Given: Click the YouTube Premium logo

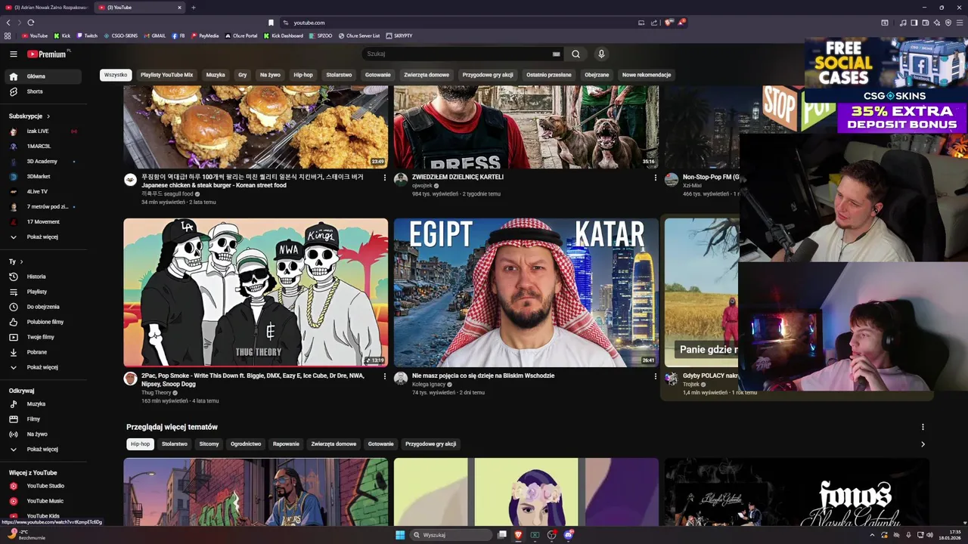Looking at the screenshot, I should click(47, 54).
